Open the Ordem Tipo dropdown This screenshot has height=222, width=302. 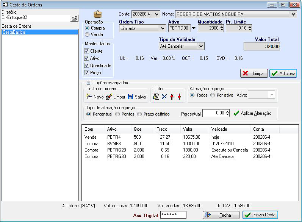click(162, 28)
